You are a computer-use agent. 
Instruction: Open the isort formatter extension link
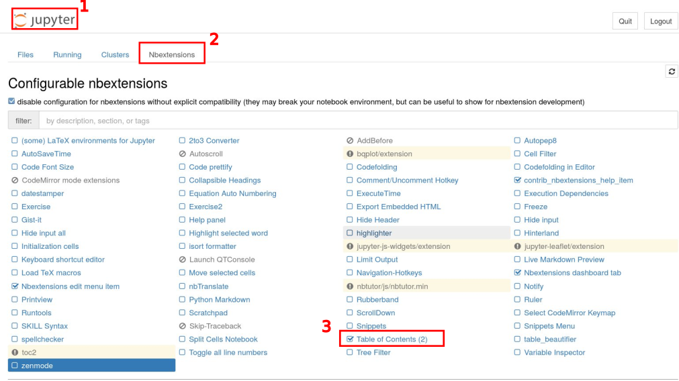tap(212, 246)
